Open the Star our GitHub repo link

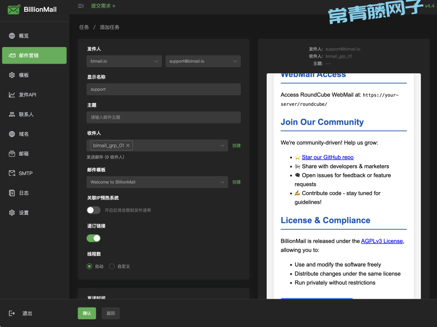pyautogui.click(x=327, y=157)
